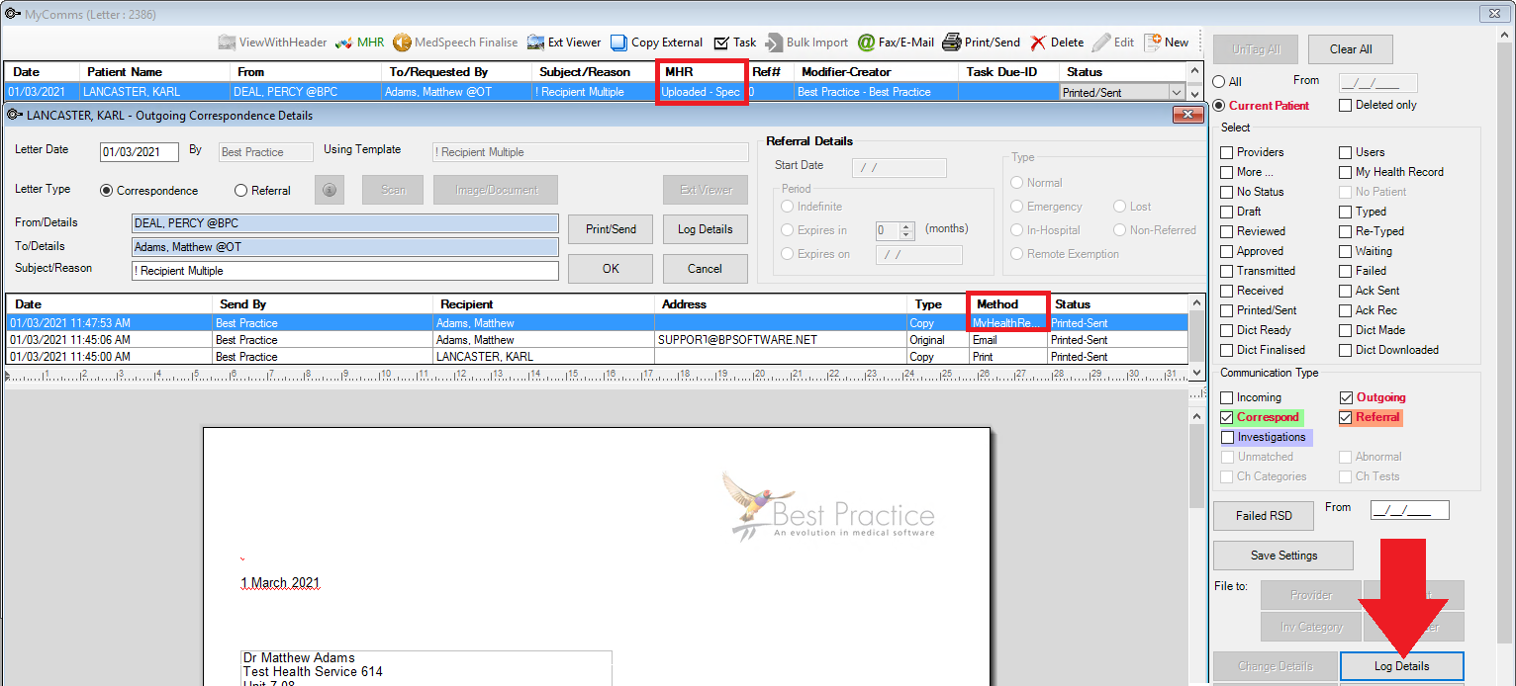1516x686 pixels.
Task: Click the MedSpeech Finalise icon
Action: point(402,43)
